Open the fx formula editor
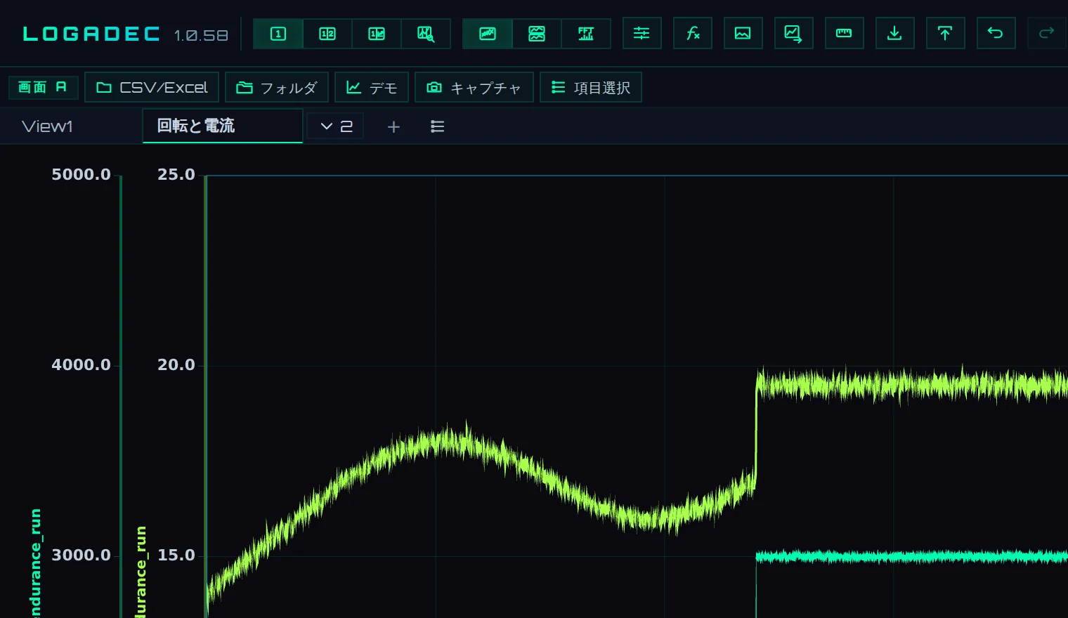Image resolution: width=1068 pixels, height=618 pixels. (x=693, y=33)
